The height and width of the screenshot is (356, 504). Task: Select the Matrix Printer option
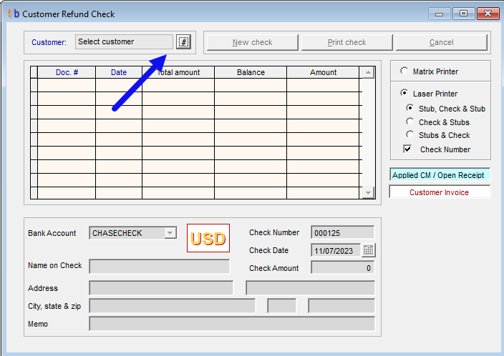404,71
